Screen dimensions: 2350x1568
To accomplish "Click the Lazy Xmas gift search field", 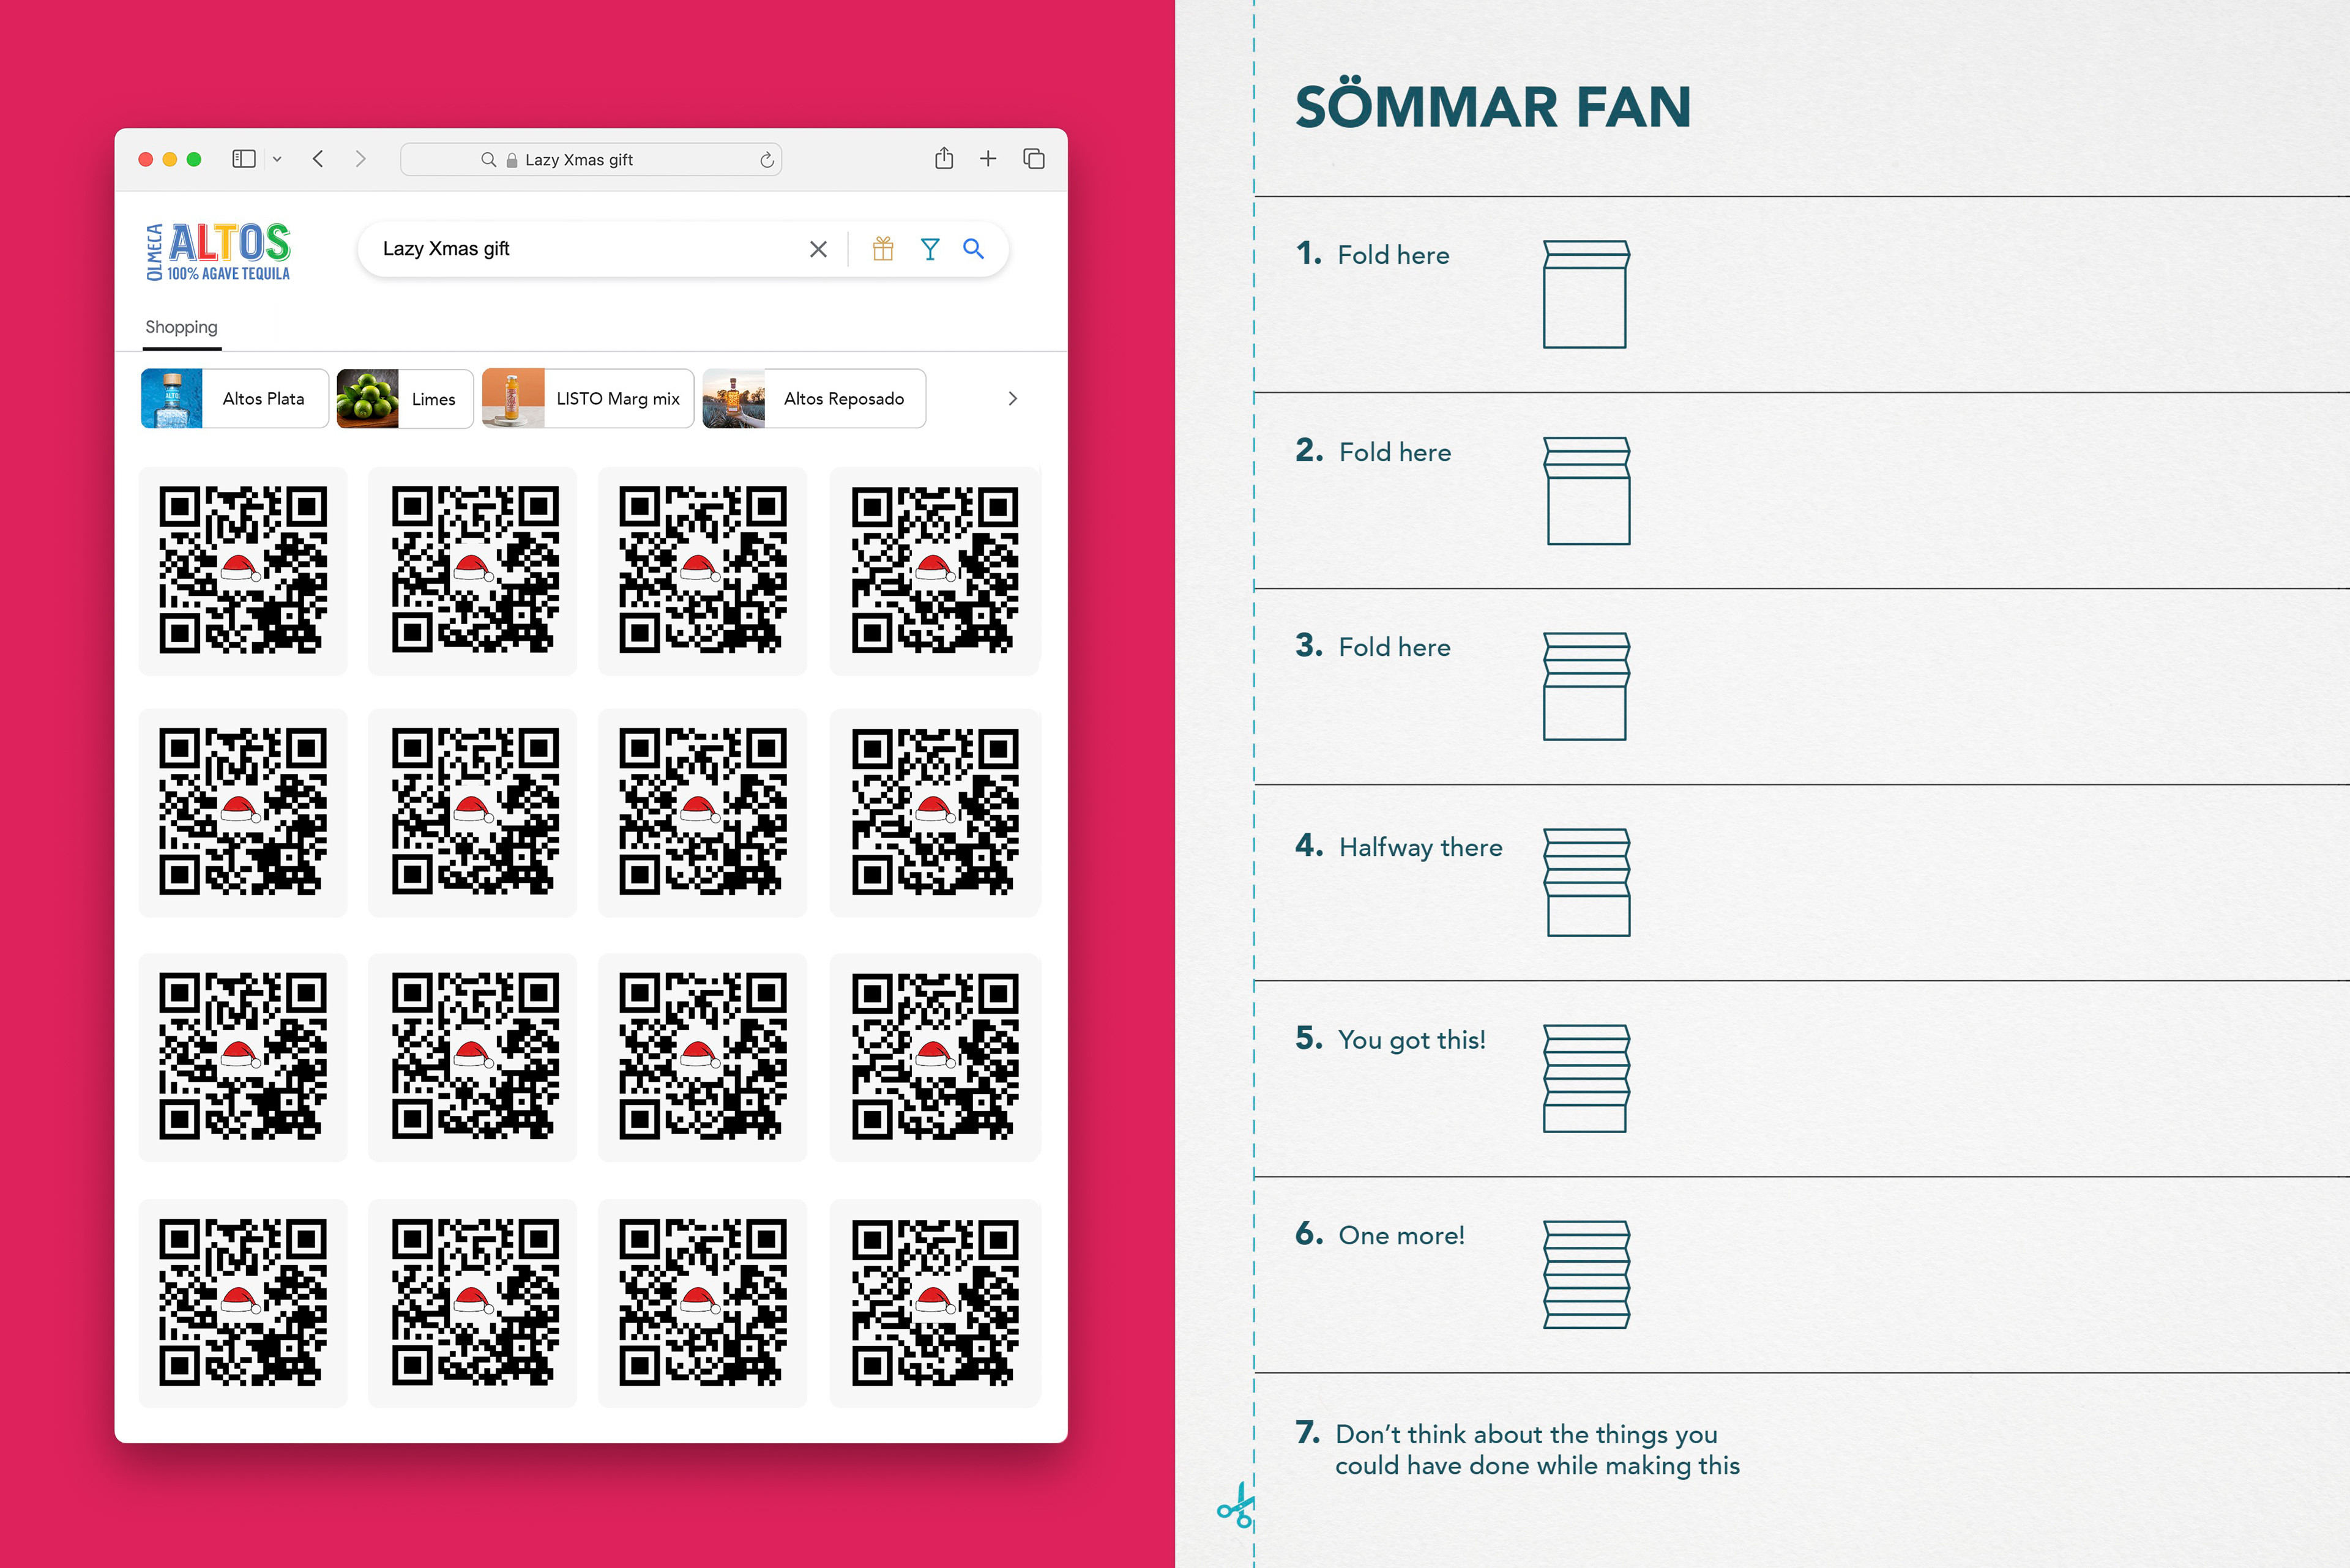I will (x=590, y=249).
